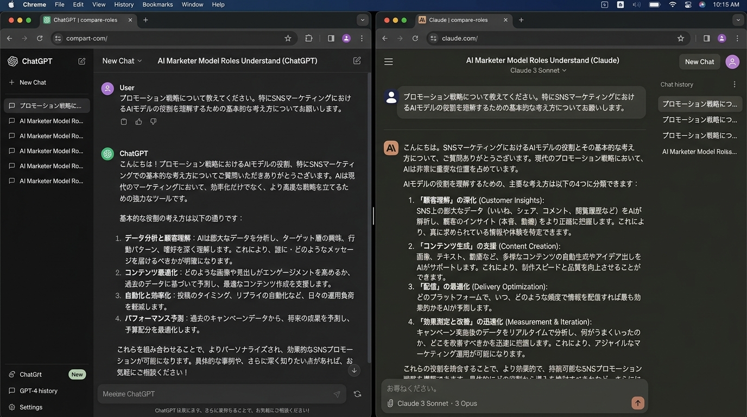Open the Bookmarks menu in menu bar
747x417 pixels.
tap(157, 4)
